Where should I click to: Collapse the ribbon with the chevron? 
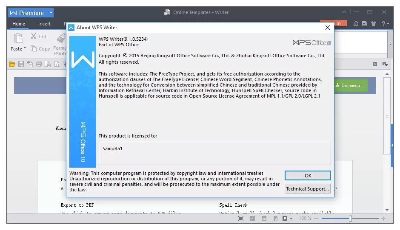coord(344,12)
